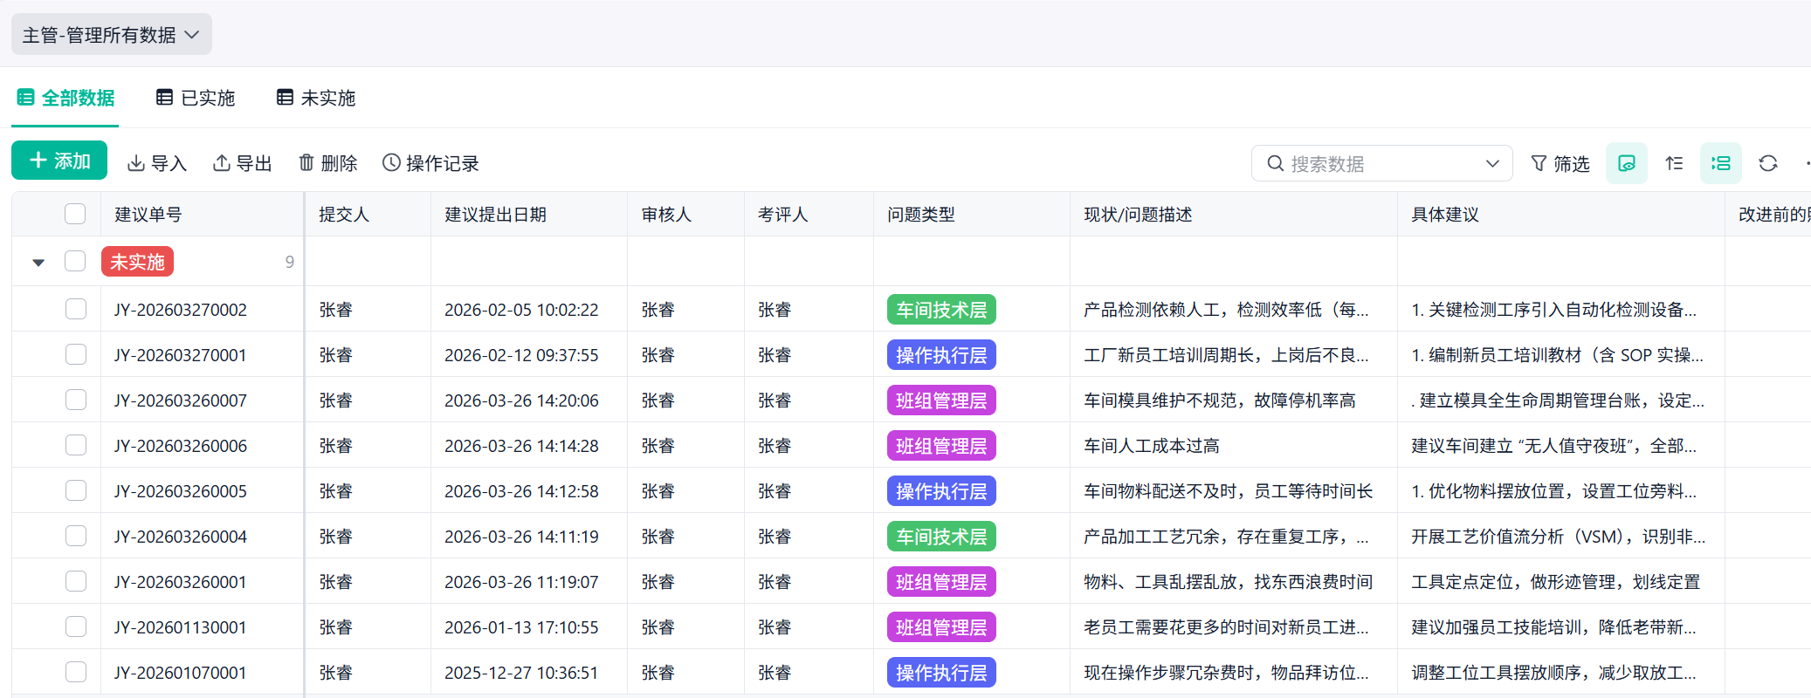Image resolution: width=1811 pixels, height=698 pixels.
Task: Click 车间技术层 tag in row JY-202603270002
Action: pyautogui.click(x=941, y=310)
